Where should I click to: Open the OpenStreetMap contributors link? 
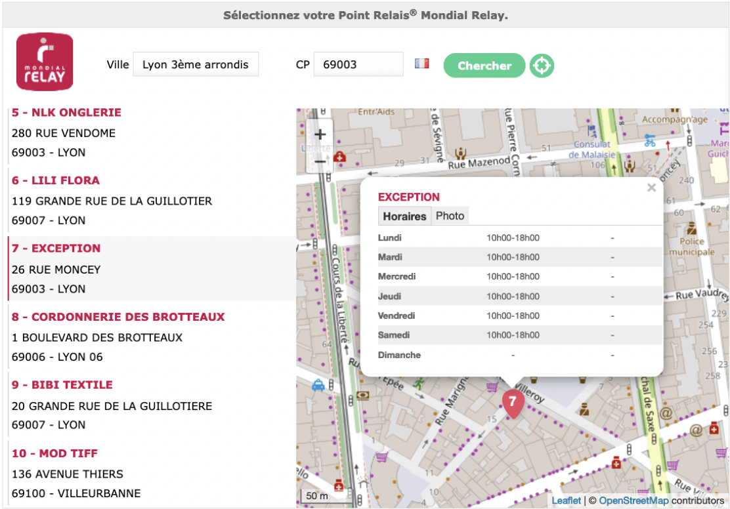633,500
